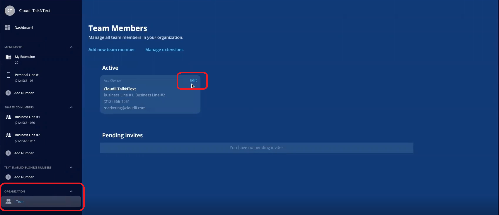Click the Pending Invites heading

122,136
